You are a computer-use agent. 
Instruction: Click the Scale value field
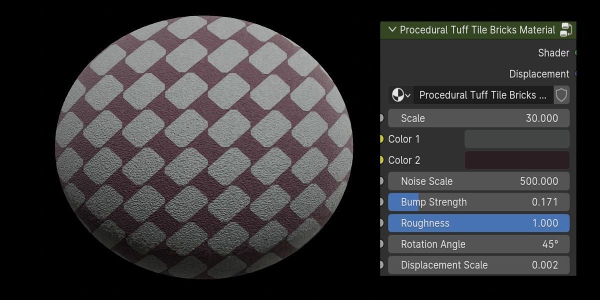coord(479,118)
